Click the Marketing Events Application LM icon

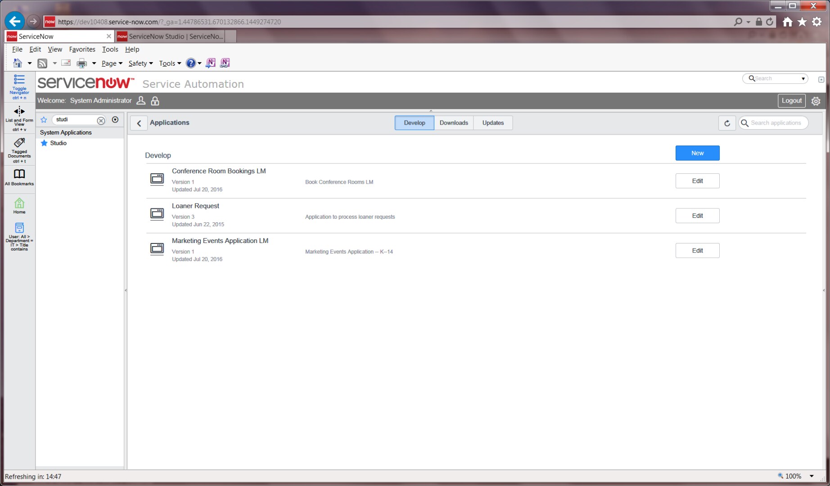(157, 248)
